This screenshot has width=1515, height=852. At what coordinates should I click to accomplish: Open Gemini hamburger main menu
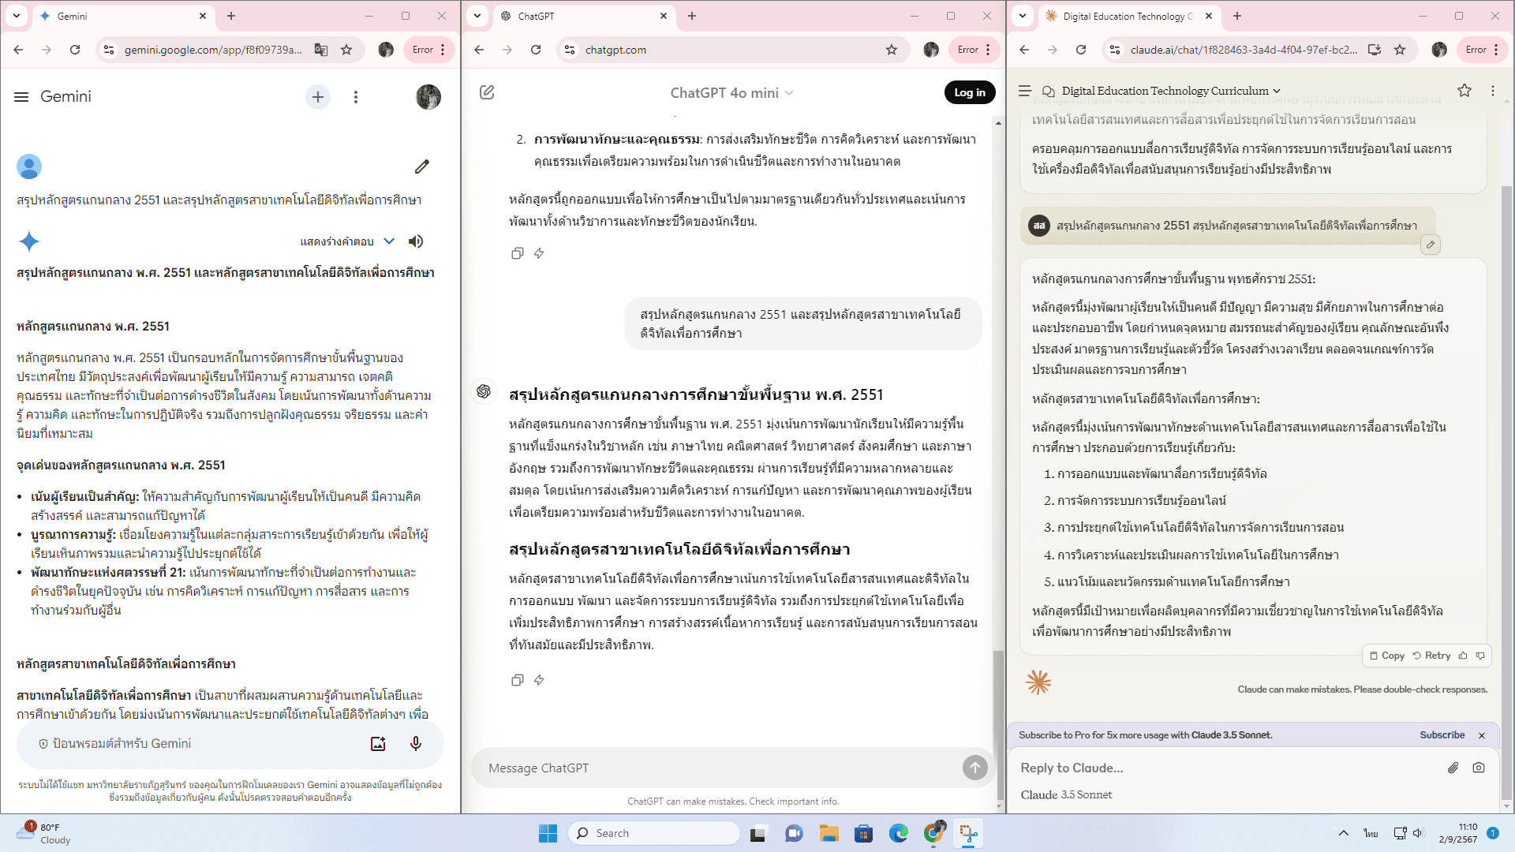[21, 96]
